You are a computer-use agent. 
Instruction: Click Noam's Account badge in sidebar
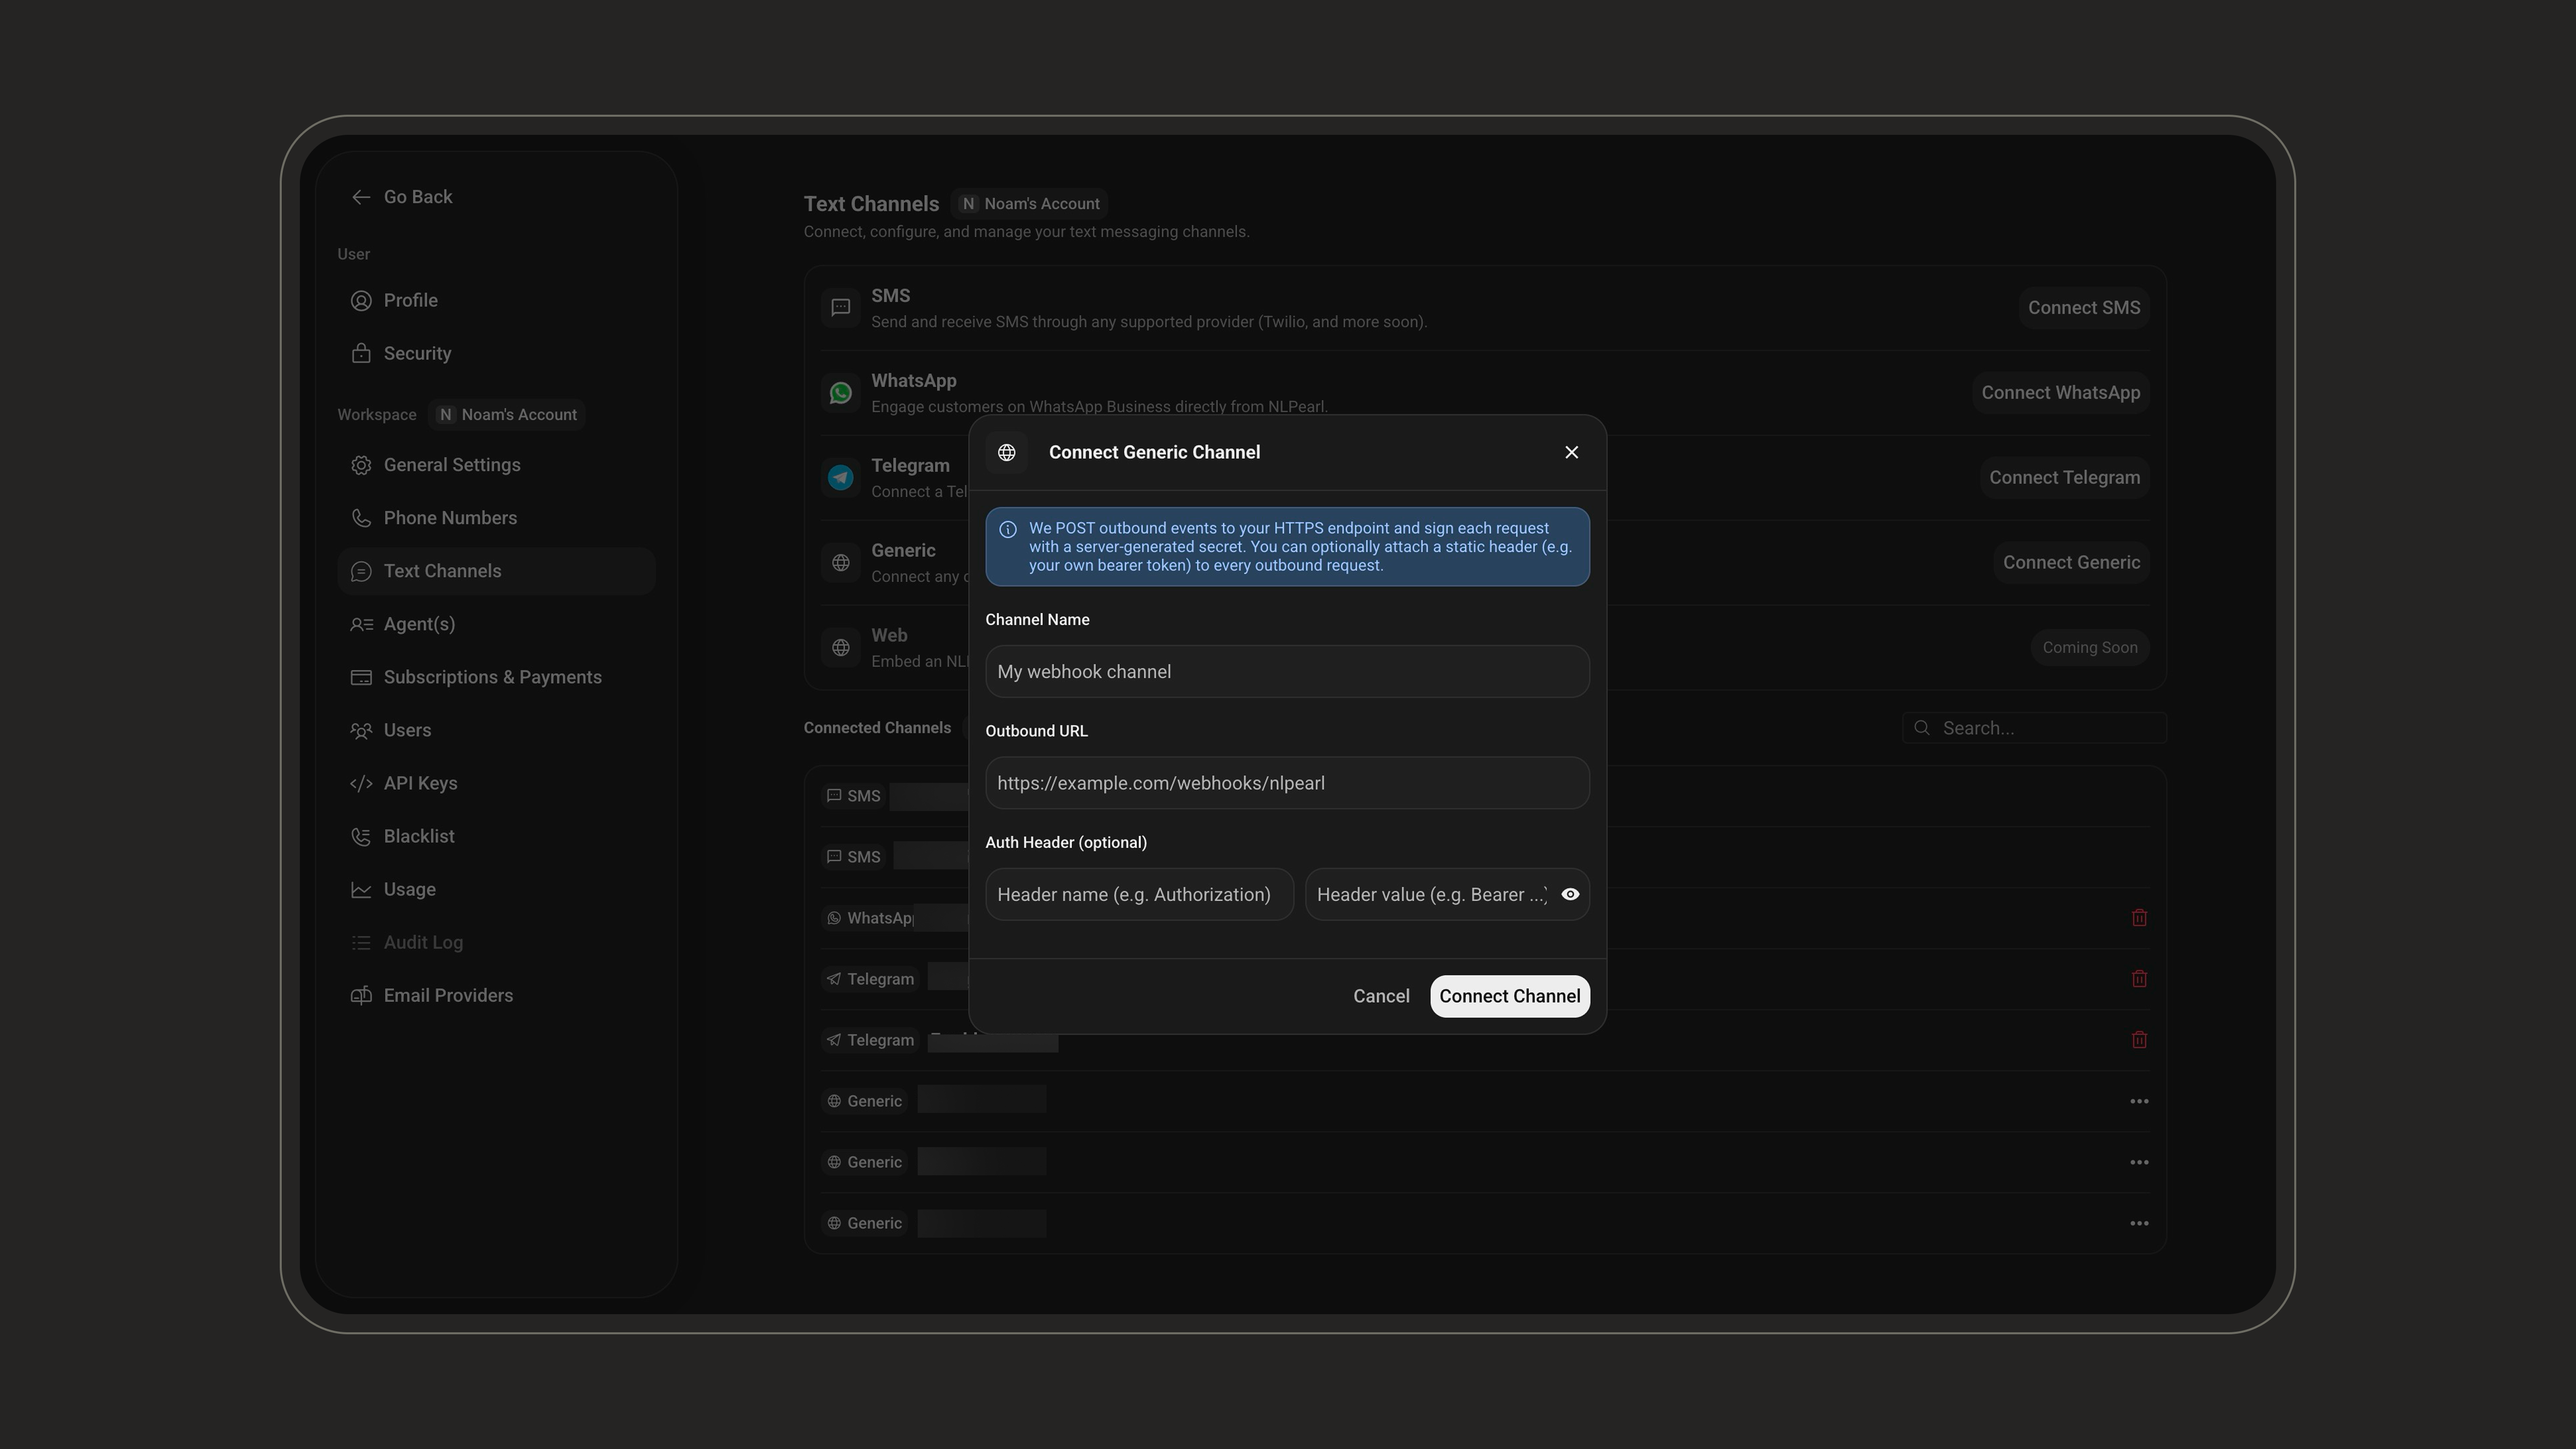click(507, 414)
